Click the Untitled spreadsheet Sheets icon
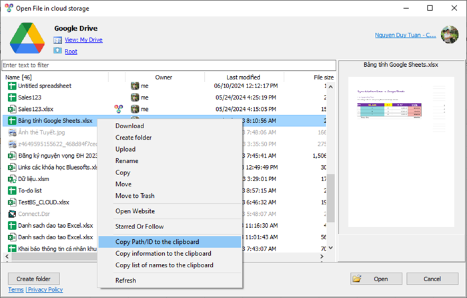 [12, 86]
